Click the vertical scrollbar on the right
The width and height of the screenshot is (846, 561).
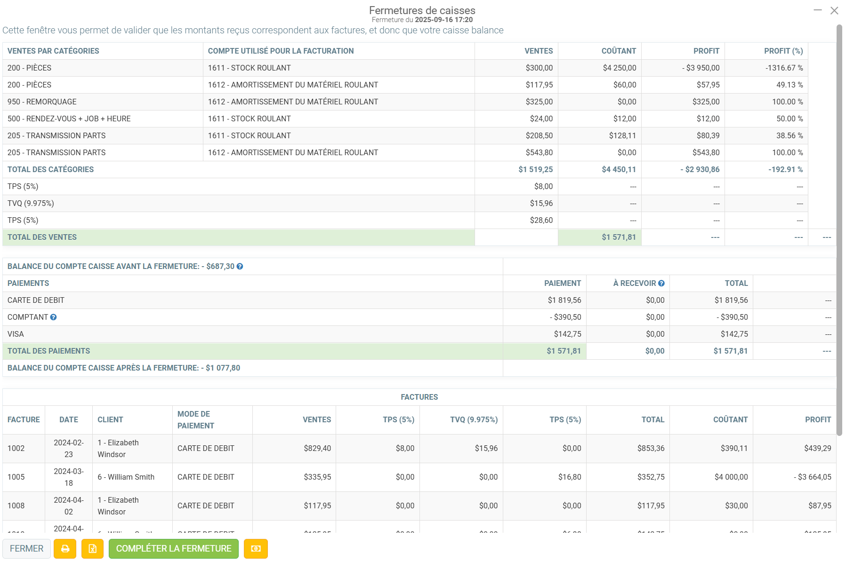point(839,230)
